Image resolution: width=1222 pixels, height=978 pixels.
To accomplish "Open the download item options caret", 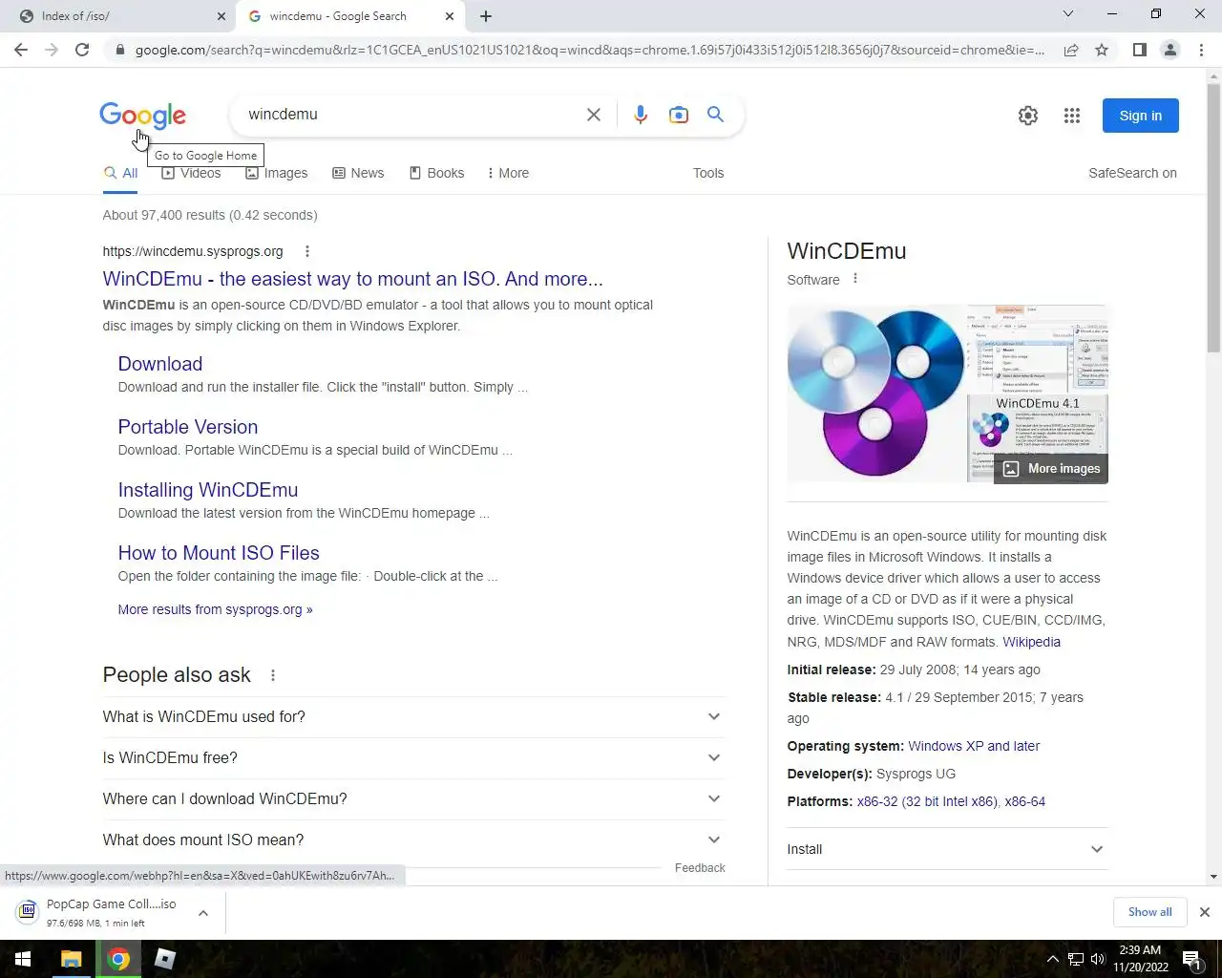I will (203, 913).
